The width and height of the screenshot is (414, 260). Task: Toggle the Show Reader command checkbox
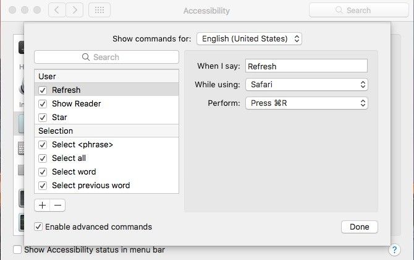[x=43, y=103]
